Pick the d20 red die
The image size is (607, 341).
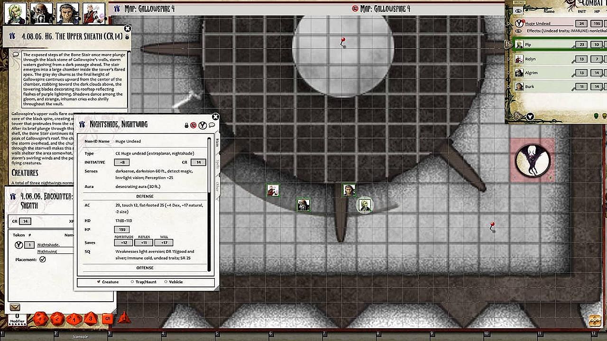(x=40, y=318)
